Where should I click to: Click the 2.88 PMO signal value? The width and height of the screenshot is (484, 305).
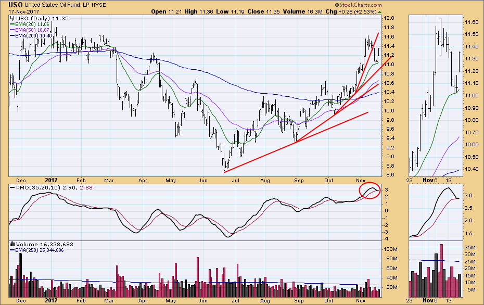tap(86, 187)
